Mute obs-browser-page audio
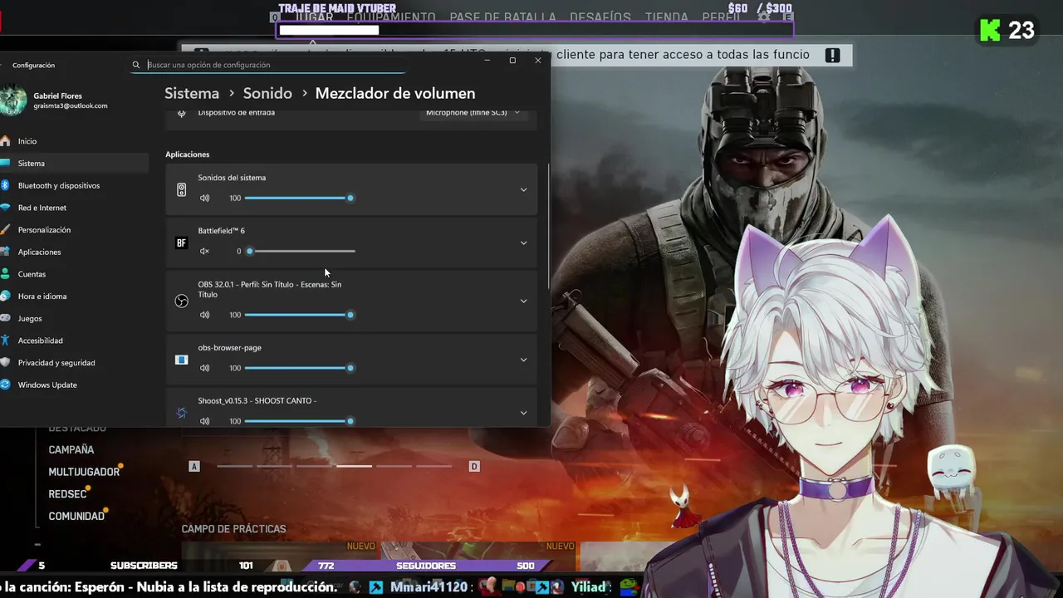 pyautogui.click(x=204, y=368)
